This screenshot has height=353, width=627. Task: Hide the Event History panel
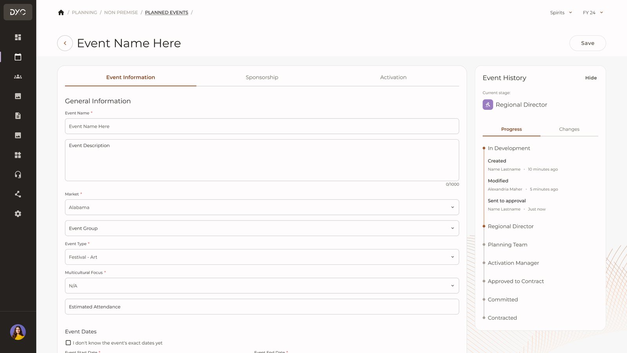[x=591, y=78]
